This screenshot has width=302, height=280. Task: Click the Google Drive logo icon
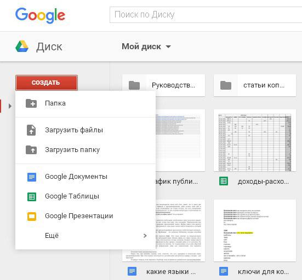click(x=22, y=46)
